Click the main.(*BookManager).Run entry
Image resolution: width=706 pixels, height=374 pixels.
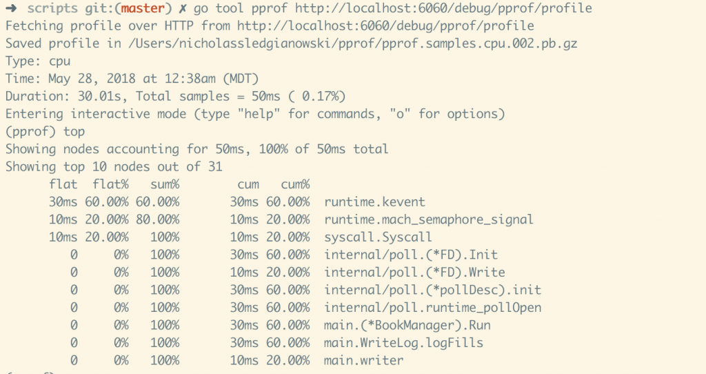pyautogui.click(x=407, y=325)
